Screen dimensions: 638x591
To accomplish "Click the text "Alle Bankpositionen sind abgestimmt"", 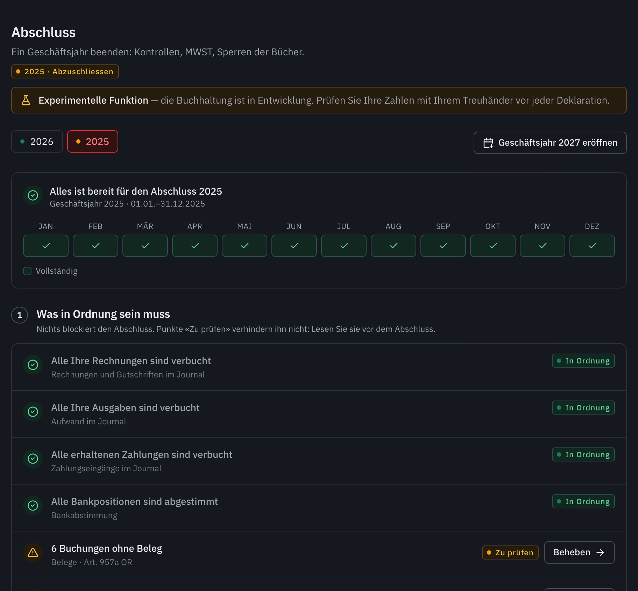I will (x=134, y=501).
